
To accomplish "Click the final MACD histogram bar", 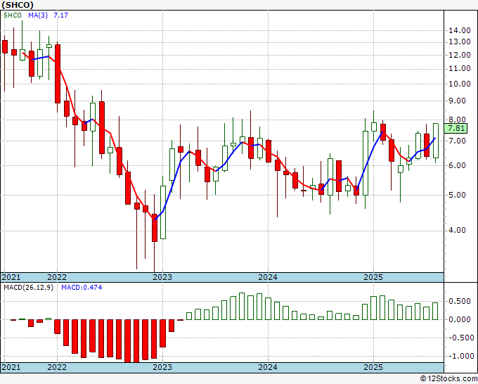I will click(x=436, y=311).
